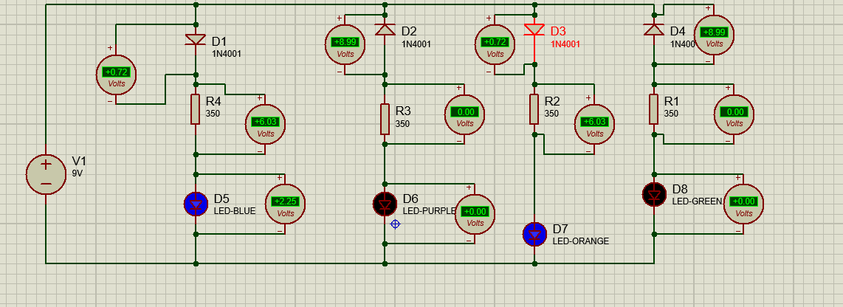The width and height of the screenshot is (843, 307).
Task: Click the V1 reference label
Action: (x=79, y=162)
